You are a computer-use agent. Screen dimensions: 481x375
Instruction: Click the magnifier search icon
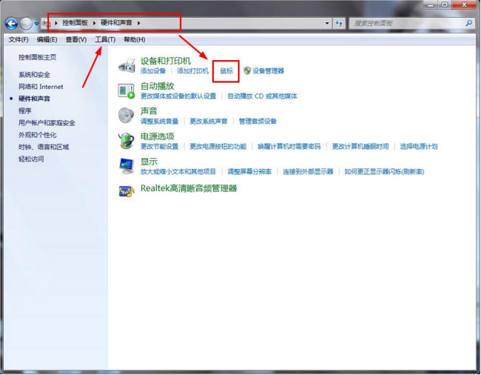[x=468, y=23]
